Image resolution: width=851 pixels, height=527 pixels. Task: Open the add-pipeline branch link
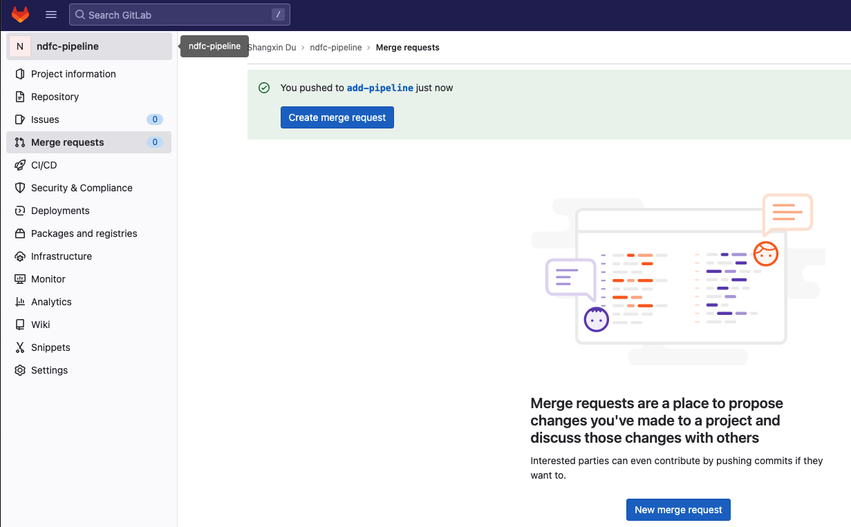(x=380, y=88)
